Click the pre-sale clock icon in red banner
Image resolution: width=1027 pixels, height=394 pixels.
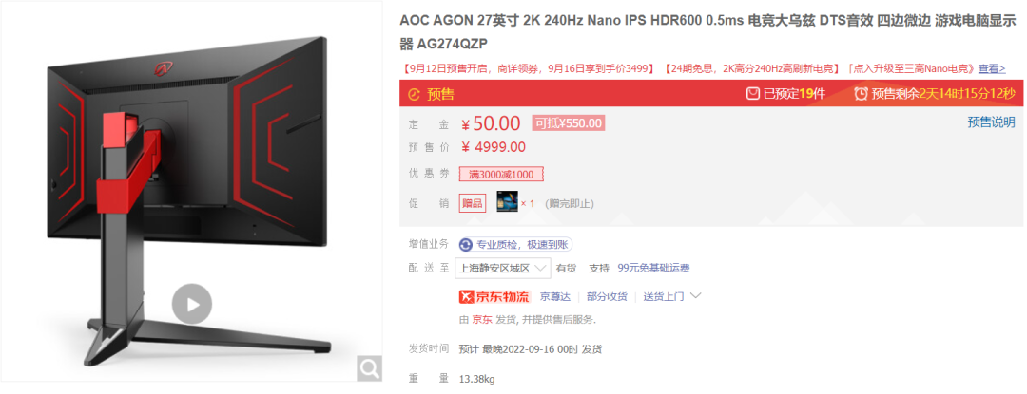[414, 95]
